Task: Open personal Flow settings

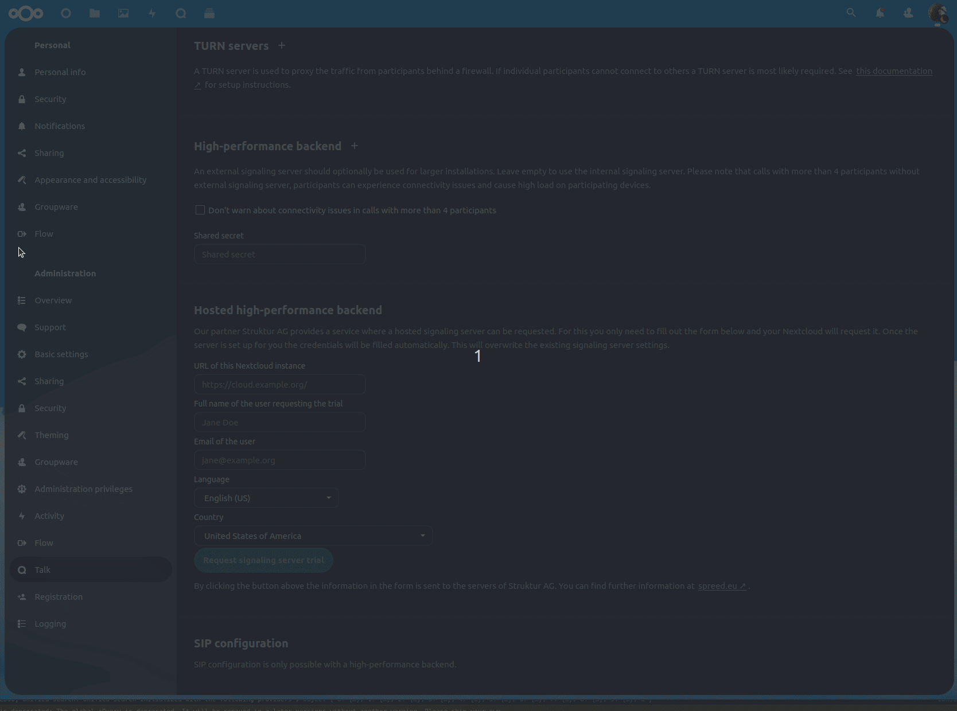Action: (x=91, y=234)
